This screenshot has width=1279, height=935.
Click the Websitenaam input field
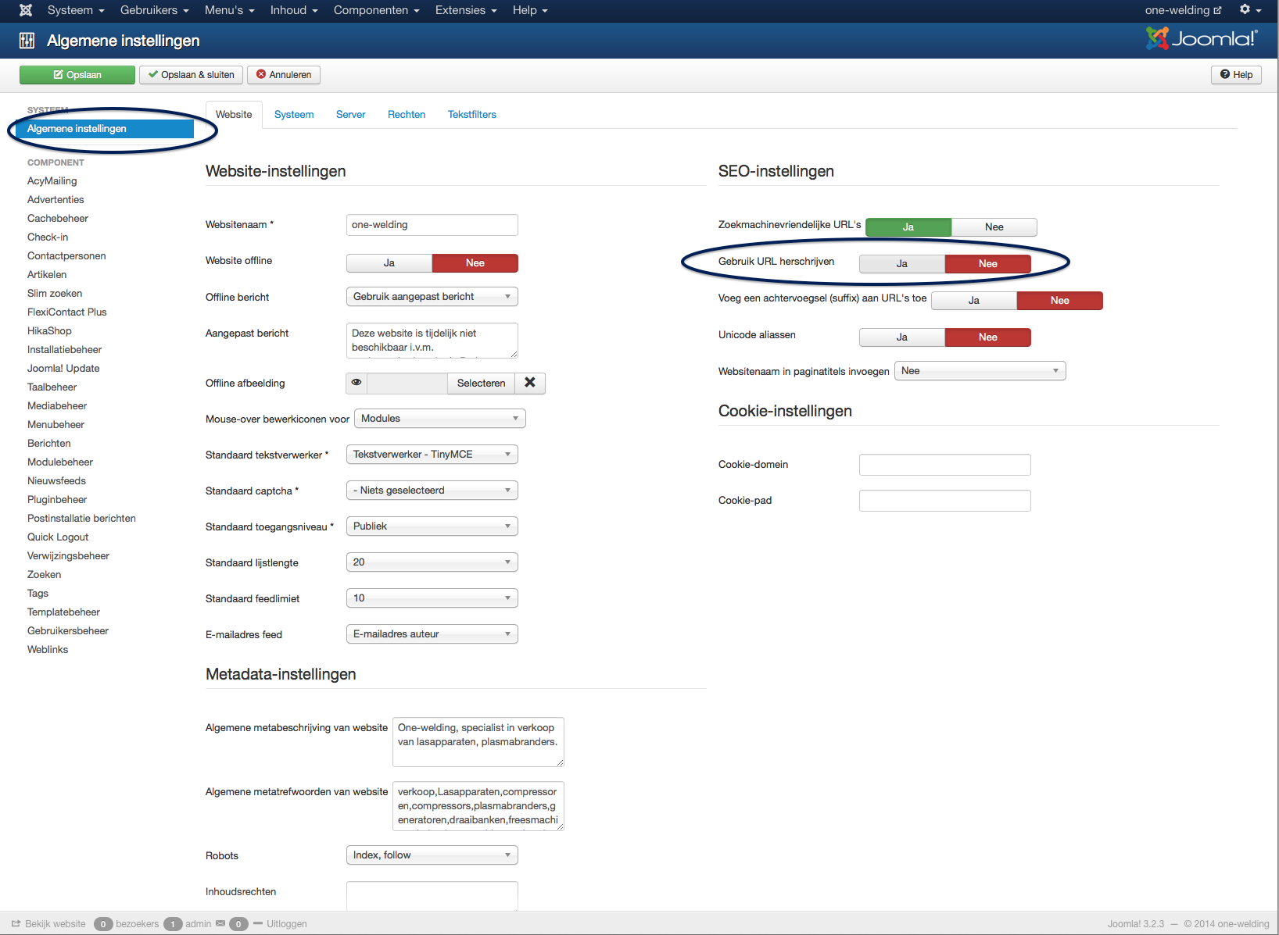(x=432, y=225)
